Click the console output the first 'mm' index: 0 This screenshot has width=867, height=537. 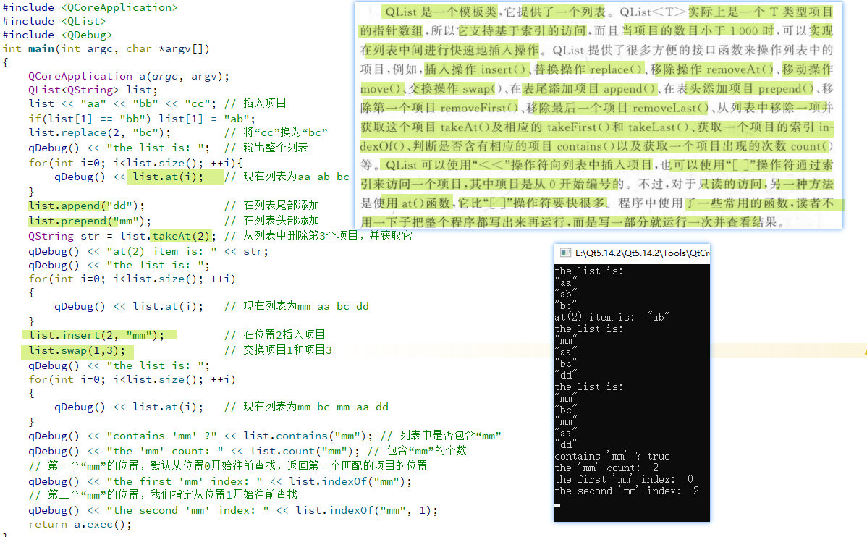624,480
